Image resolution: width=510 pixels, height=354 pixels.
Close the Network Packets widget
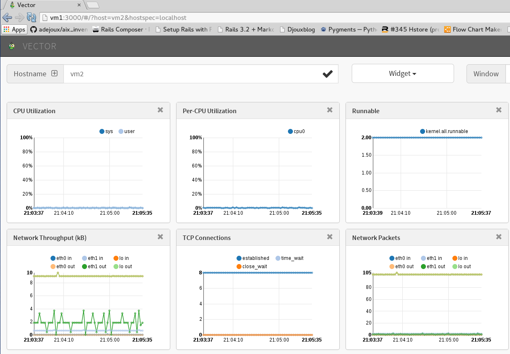(x=498, y=237)
